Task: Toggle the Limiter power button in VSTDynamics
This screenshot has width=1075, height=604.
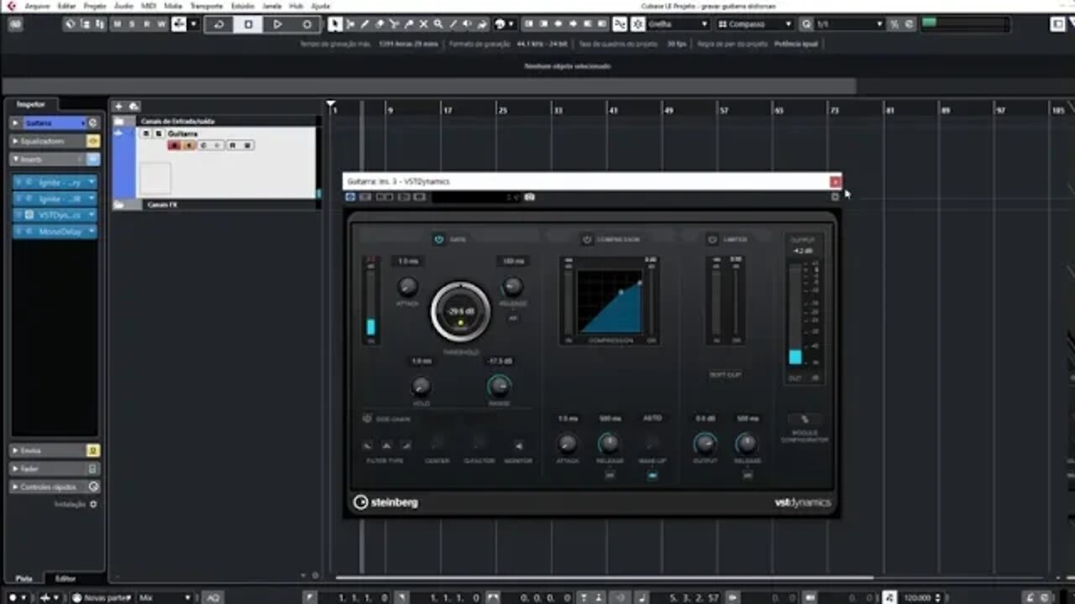Action: [712, 239]
